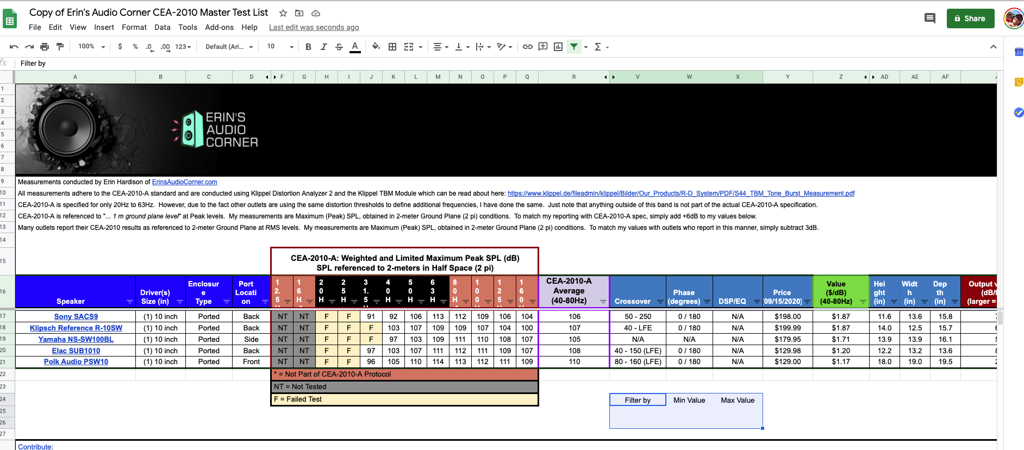Toggle bold formatting
This screenshot has height=450, width=1024.
[x=308, y=47]
